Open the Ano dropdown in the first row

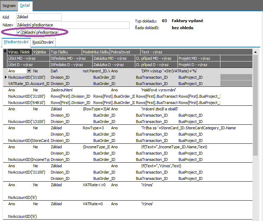tap(29, 71)
